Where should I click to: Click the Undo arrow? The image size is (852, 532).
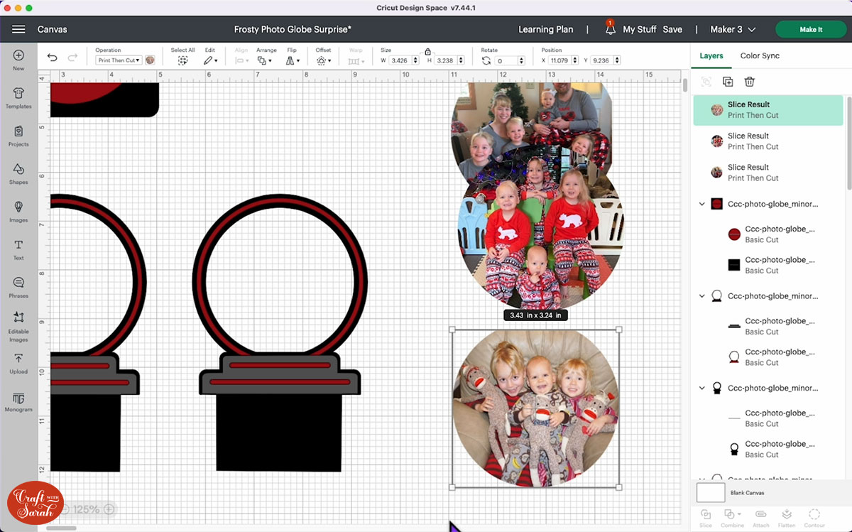point(52,58)
